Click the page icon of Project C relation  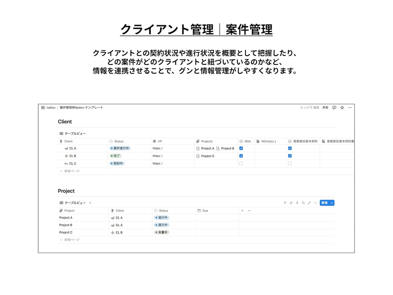click(198, 156)
